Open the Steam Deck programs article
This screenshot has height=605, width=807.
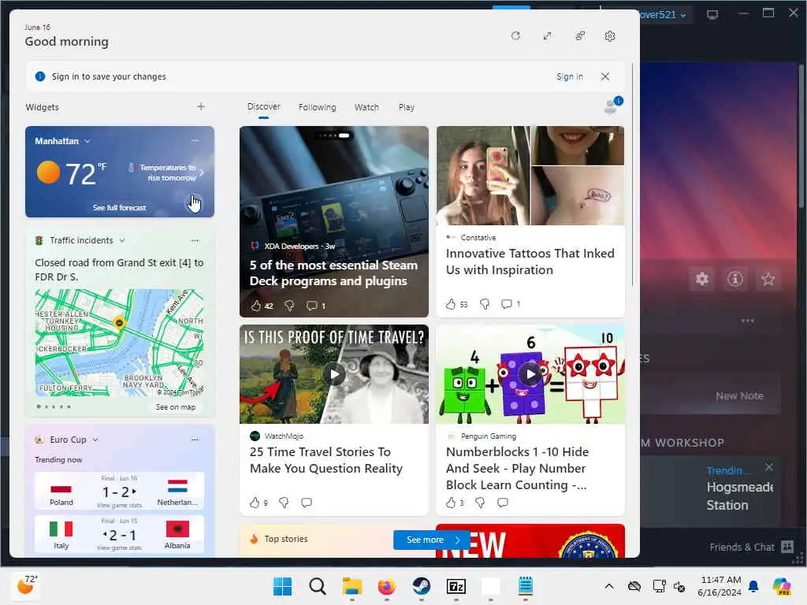tap(333, 273)
